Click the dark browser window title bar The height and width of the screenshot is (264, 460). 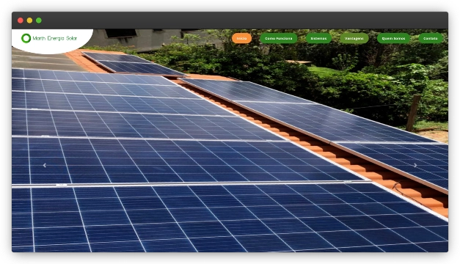(x=230, y=21)
